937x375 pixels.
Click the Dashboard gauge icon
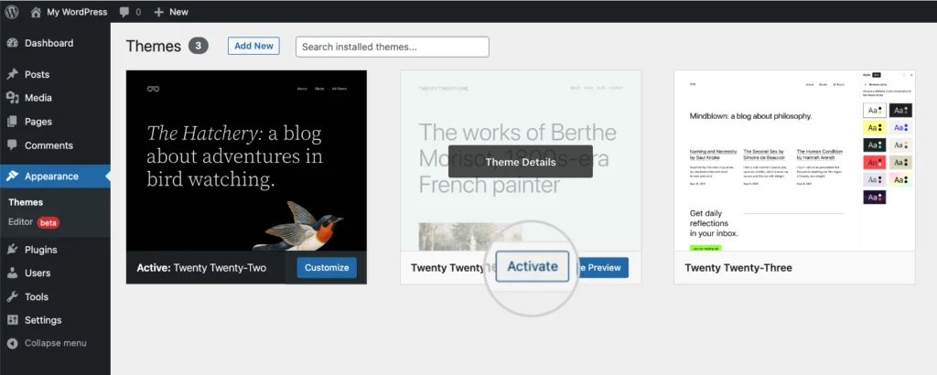[x=13, y=43]
